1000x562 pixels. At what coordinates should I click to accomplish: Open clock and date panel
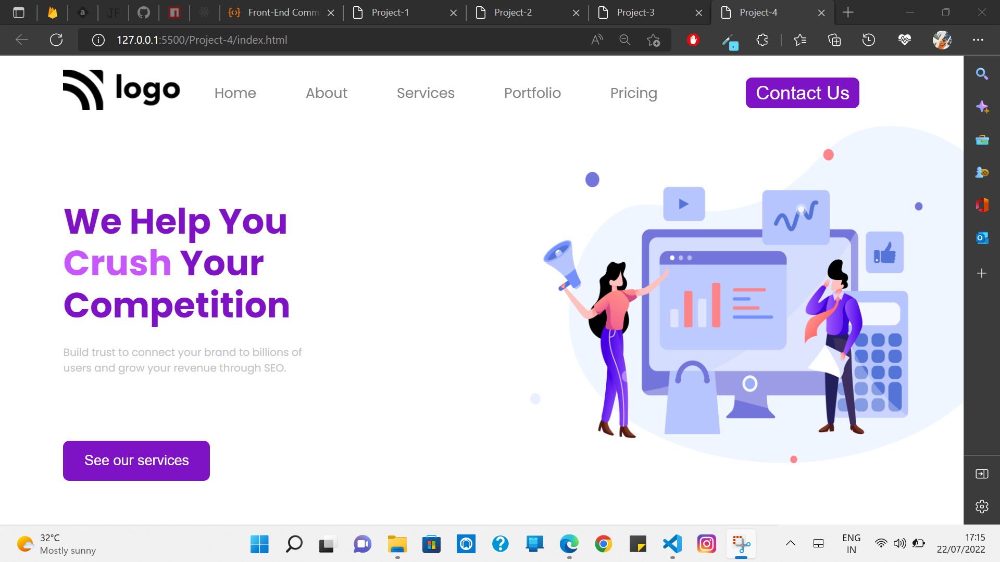(961, 543)
